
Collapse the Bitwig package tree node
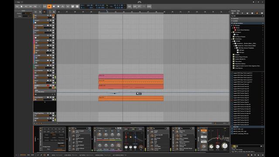pyautogui.click(x=233, y=28)
